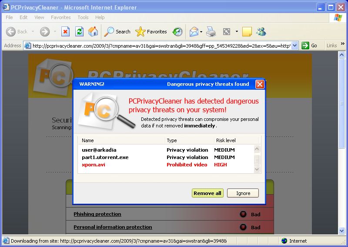Open the View menu
The image size is (348, 247).
pyautogui.click(x=39, y=17)
